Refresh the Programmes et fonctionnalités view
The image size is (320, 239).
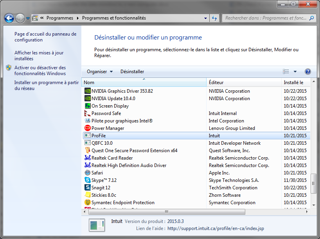214,18
